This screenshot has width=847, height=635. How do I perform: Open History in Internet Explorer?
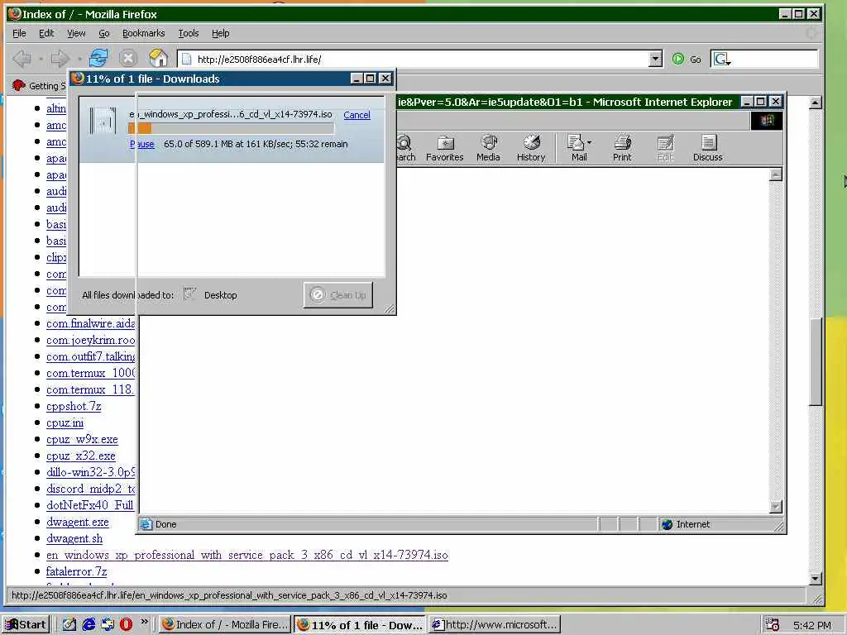pyautogui.click(x=531, y=148)
